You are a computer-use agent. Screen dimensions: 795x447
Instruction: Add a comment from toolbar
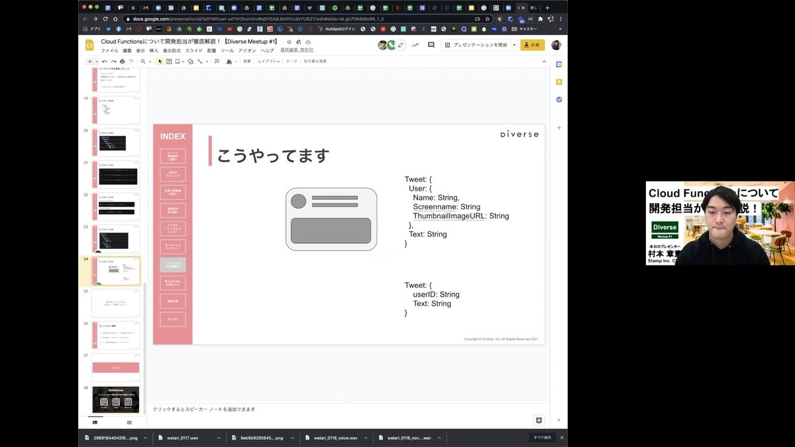pos(217,61)
